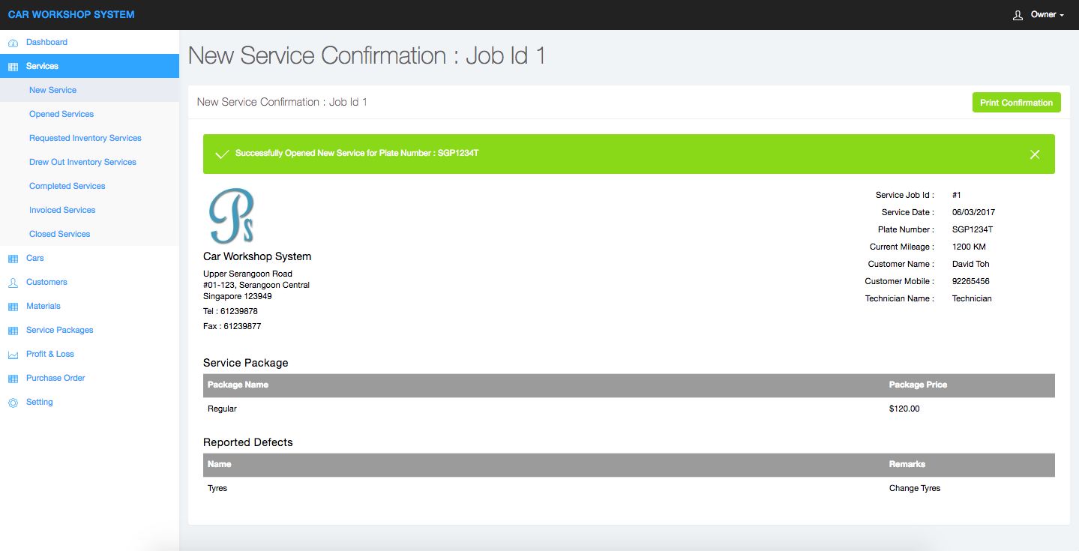Screen dimensions: 1079x551
Task: Open Drew Out Inventory Services
Action: click(x=82, y=162)
